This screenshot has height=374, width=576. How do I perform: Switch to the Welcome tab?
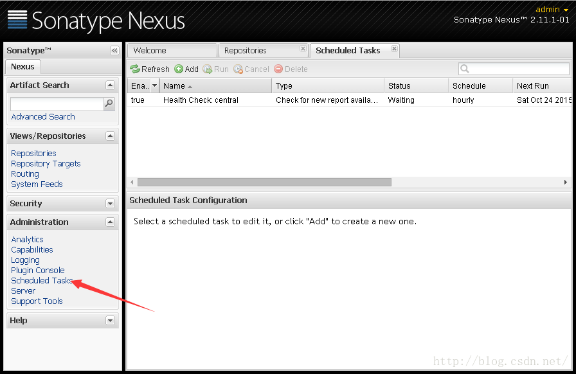[172, 50]
